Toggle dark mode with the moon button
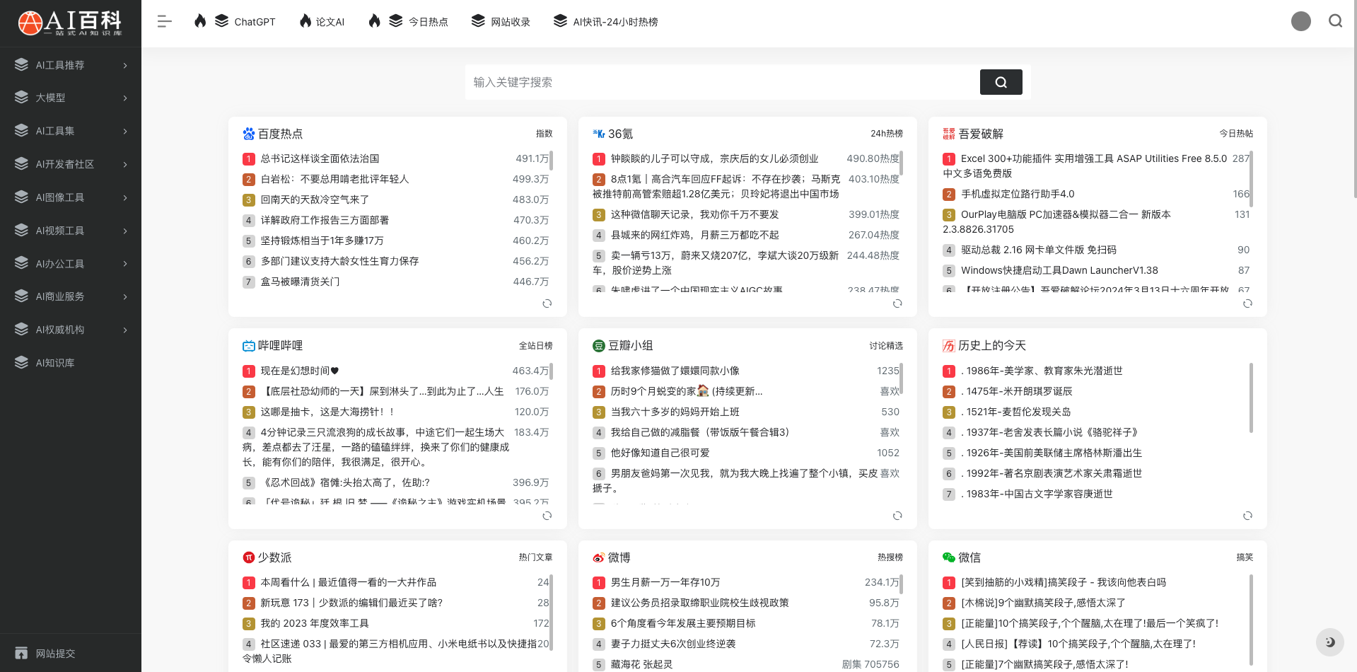 pos(1329,642)
